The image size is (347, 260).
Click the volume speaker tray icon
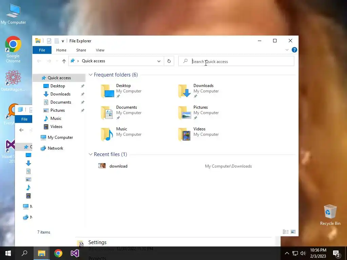[303, 253]
